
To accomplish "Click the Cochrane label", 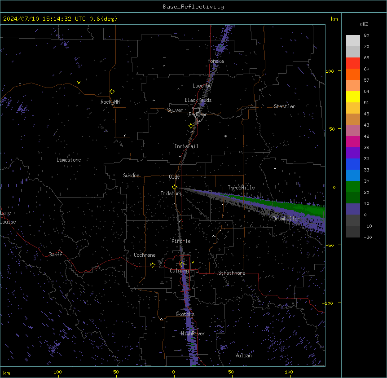I will click(145, 255).
